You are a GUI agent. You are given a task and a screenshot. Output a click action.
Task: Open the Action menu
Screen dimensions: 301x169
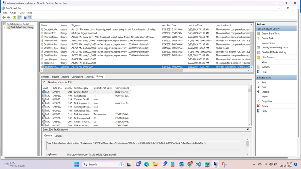[13, 13]
